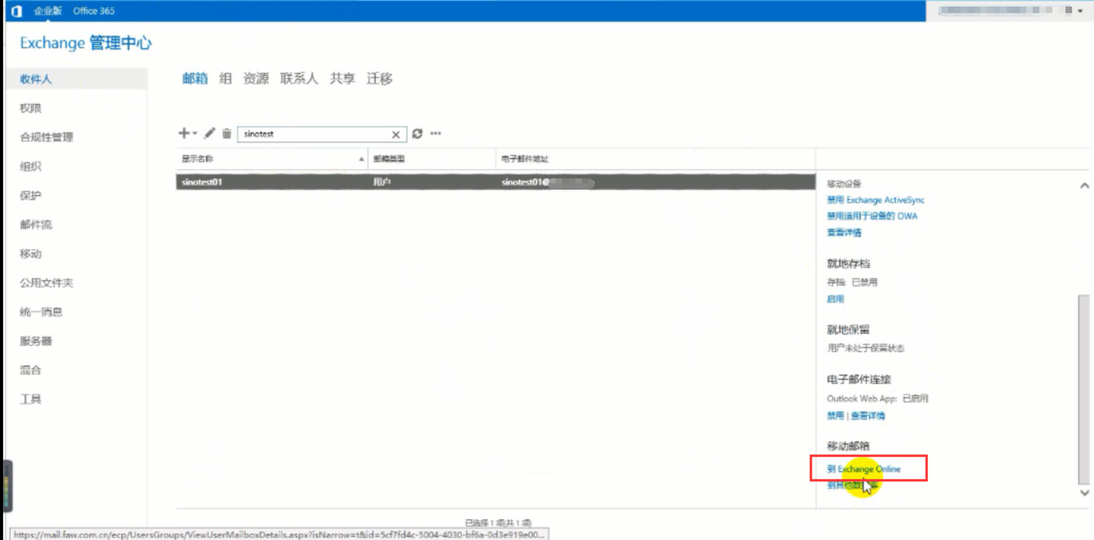
Task: Clear the search box with X icon
Action: point(396,134)
